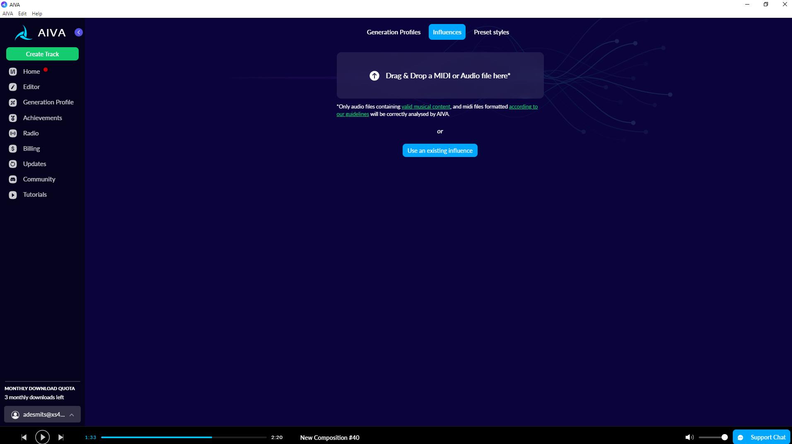
Task: Collapse the sidebar with purple arrow button
Action: point(79,32)
